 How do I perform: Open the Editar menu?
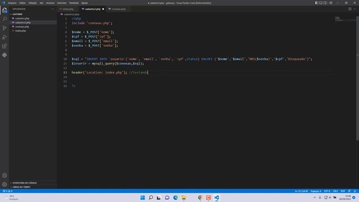(x=22, y=3)
